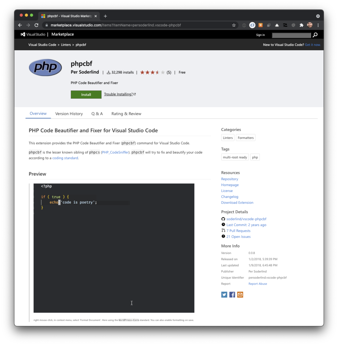The height and width of the screenshot is (345, 338).
Task: Share the extension on Facebook
Action: pyautogui.click(x=232, y=294)
